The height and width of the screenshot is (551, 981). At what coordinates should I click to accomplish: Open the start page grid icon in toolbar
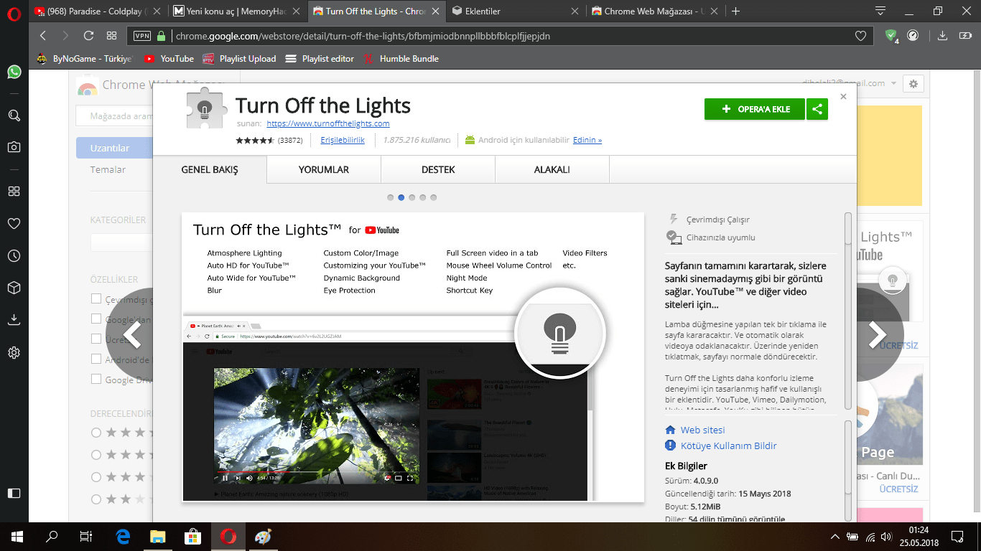click(x=111, y=36)
